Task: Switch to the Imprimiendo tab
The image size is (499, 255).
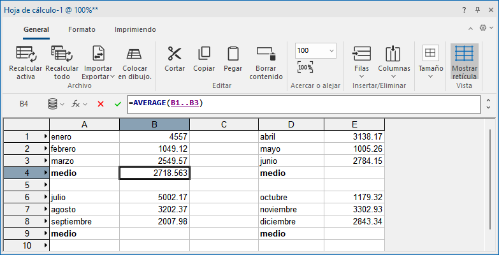Action: 135,29
